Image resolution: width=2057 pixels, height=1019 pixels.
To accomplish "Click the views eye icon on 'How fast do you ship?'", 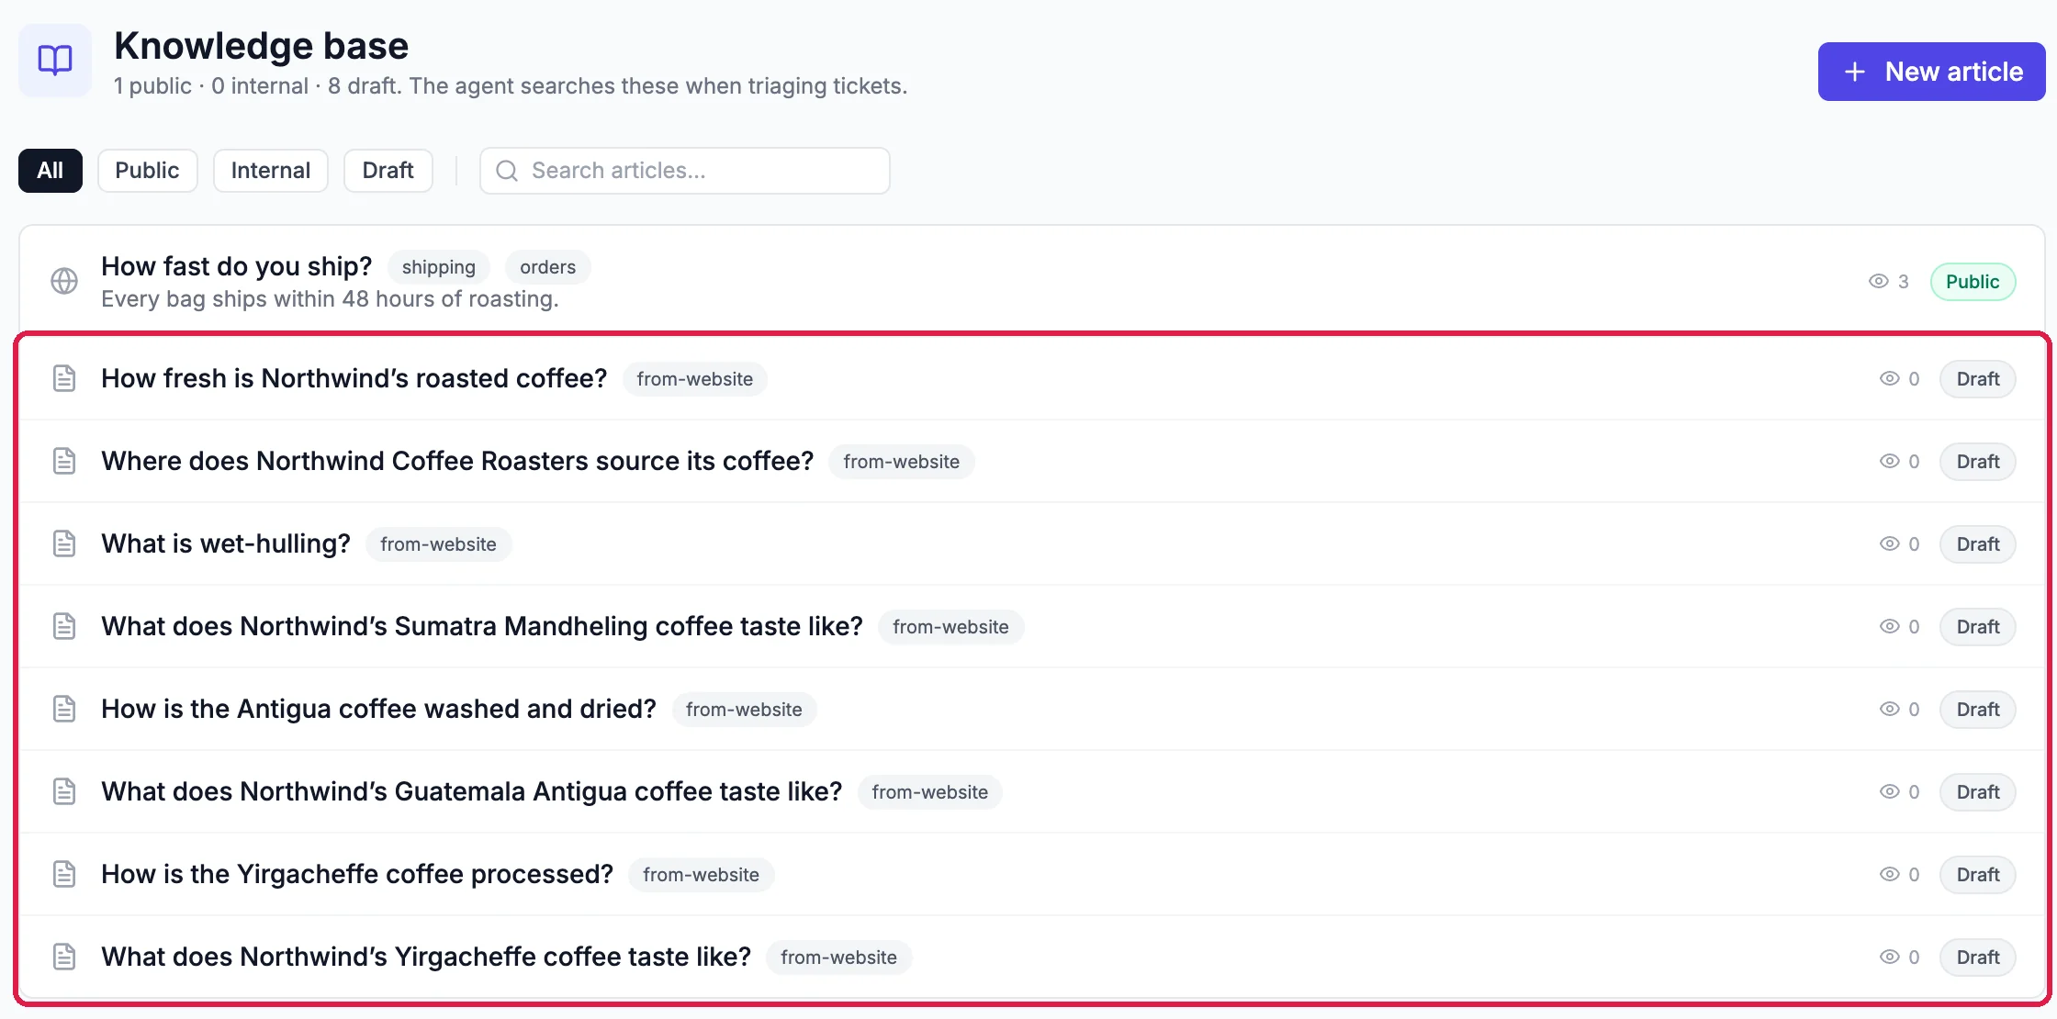I will [x=1879, y=281].
